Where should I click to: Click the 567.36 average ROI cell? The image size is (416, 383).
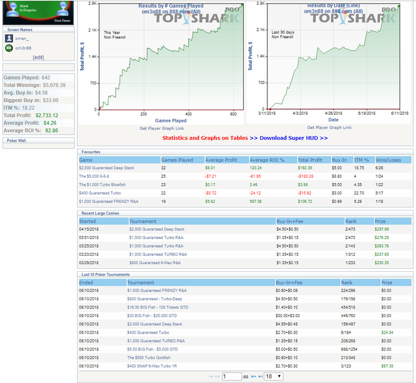click(x=256, y=202)
